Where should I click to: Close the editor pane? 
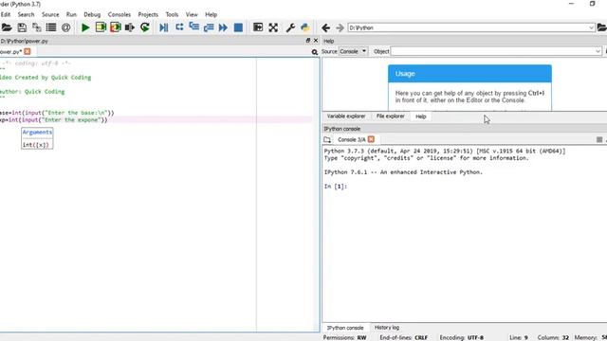[x=316, y=40]
